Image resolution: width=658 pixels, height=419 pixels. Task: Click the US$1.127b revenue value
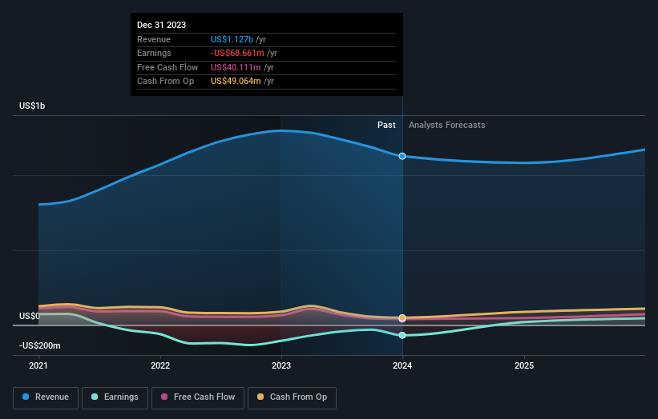pos(232,39)
